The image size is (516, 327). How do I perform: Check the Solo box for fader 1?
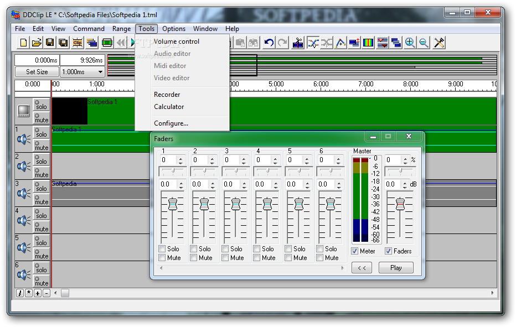click(162, 248)
